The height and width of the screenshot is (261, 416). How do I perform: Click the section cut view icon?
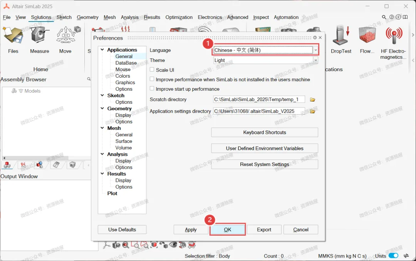click(x=182, y=245)
